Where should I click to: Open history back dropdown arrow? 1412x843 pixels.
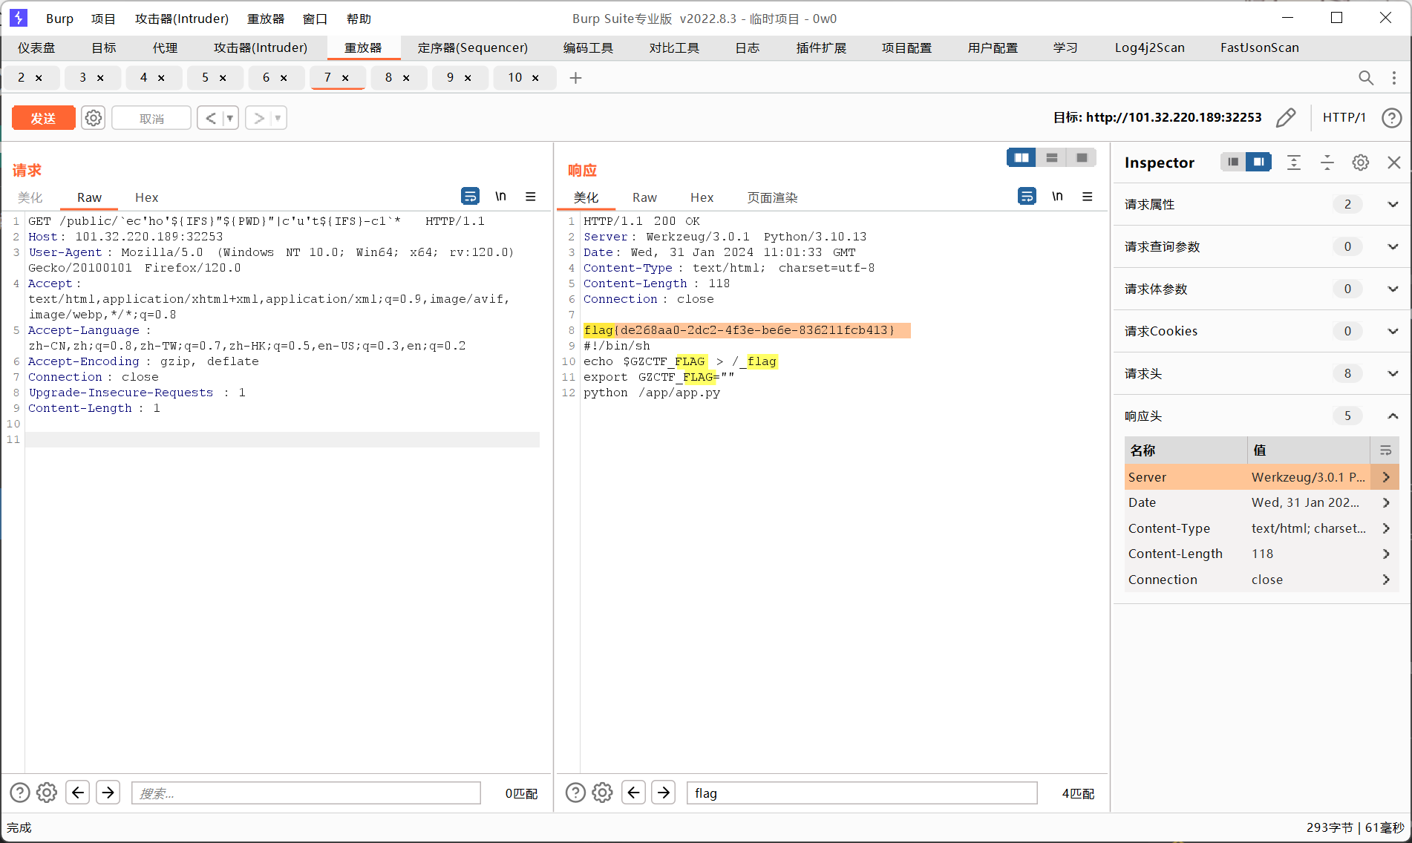[x=230, y=118]
